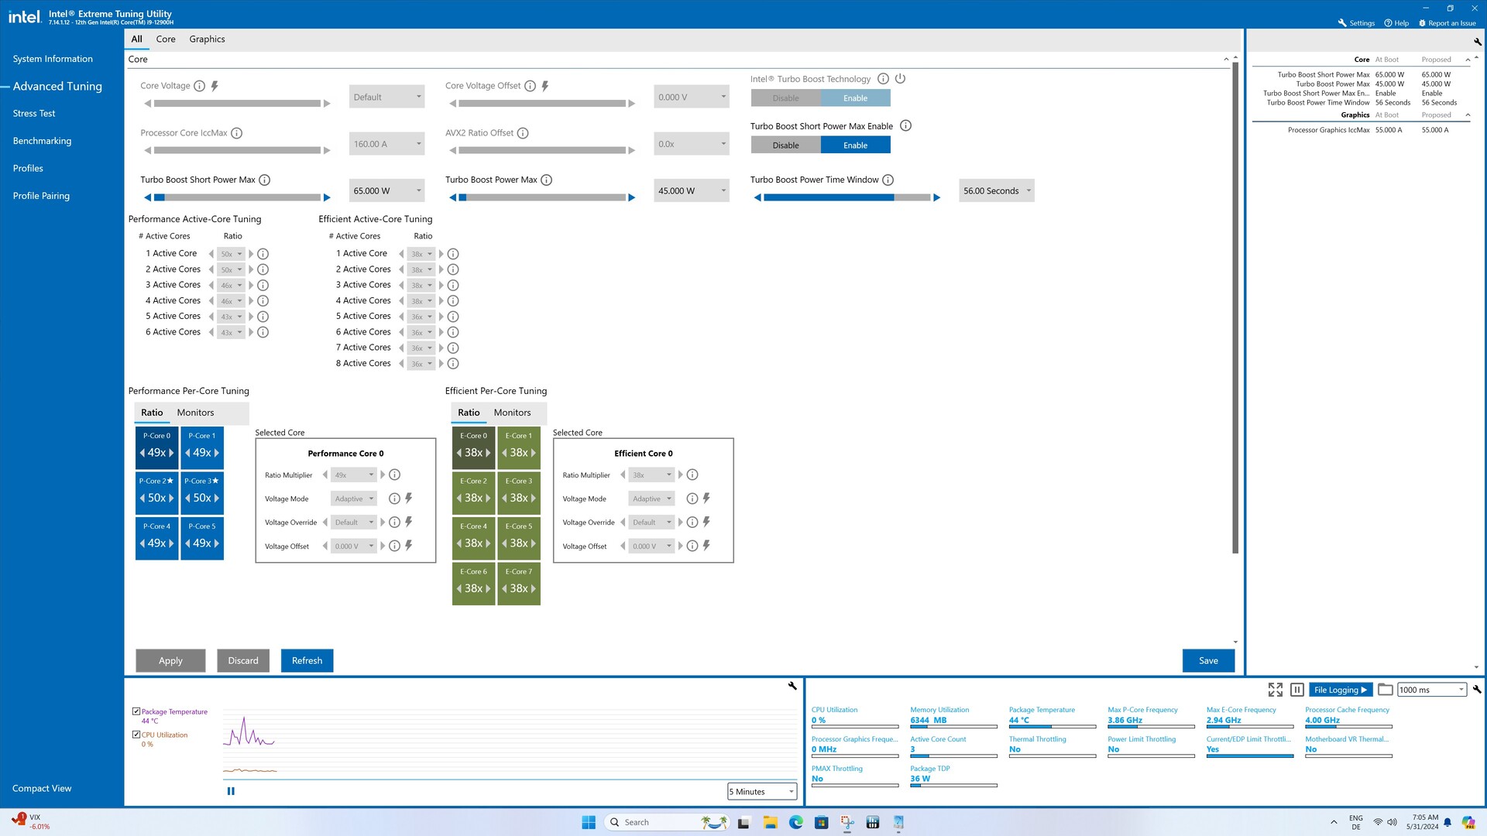1487x836 pixels.
Task: Click the Core Voltage info icon
Action: [199, 86]
